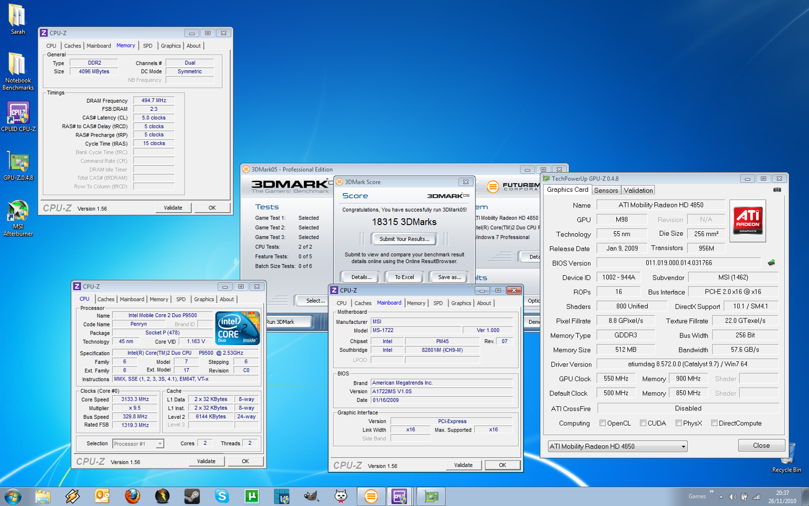Open Windows Explorer from the taskbar

click(43, 496)
